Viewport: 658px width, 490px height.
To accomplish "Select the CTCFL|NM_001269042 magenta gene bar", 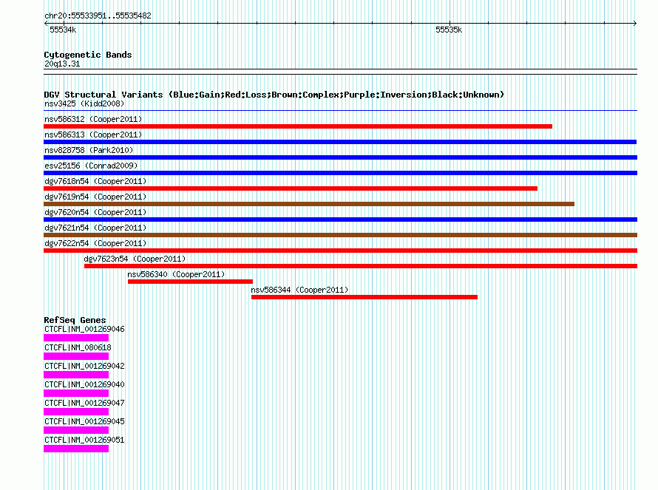I will coord(76,375).
